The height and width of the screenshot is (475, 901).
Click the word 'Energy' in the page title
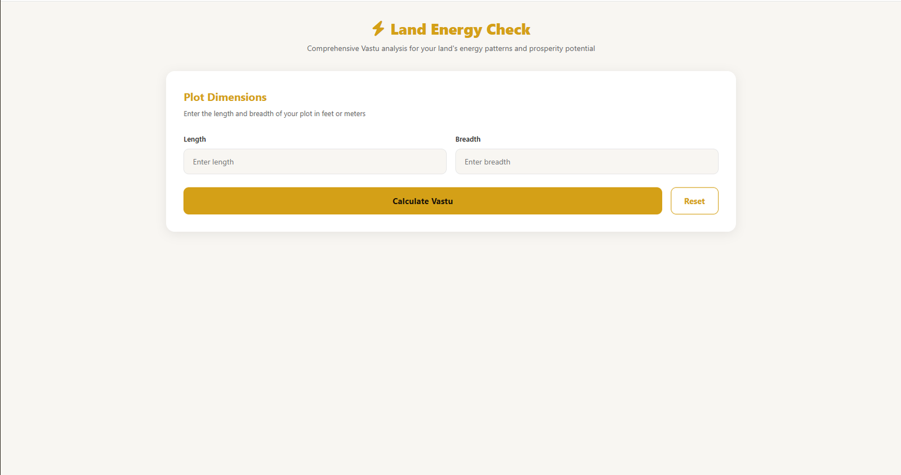(x=456, y=29)
